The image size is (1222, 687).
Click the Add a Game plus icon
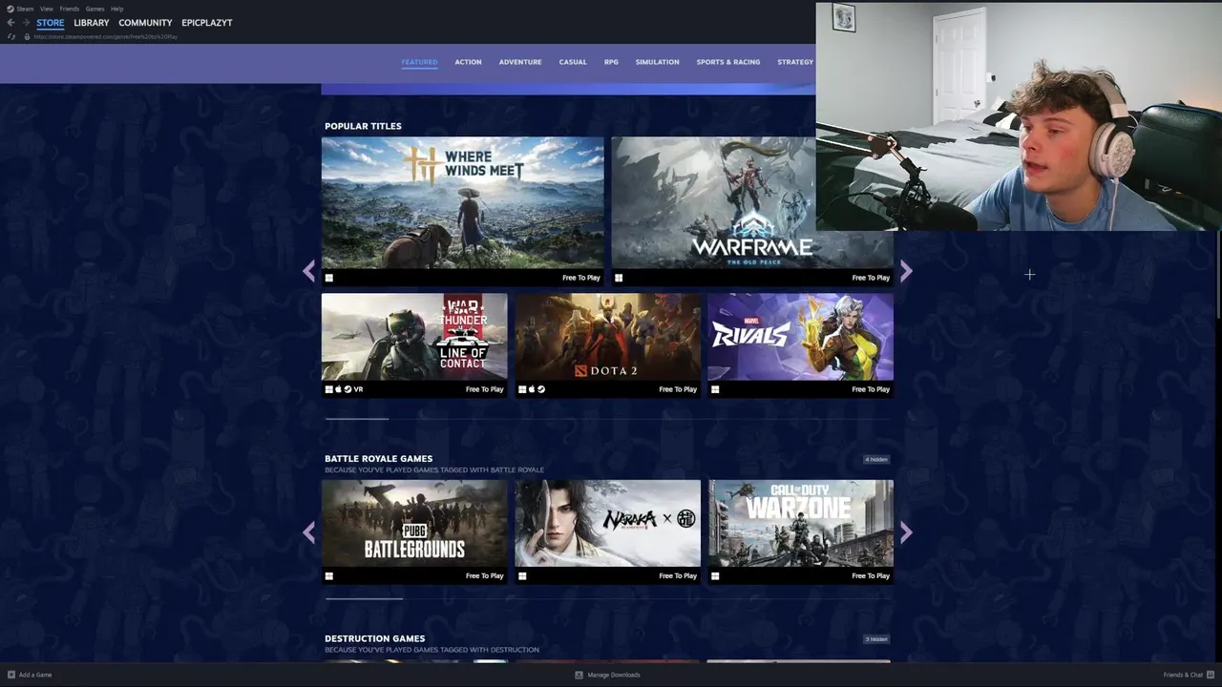[x=11, y=675]
